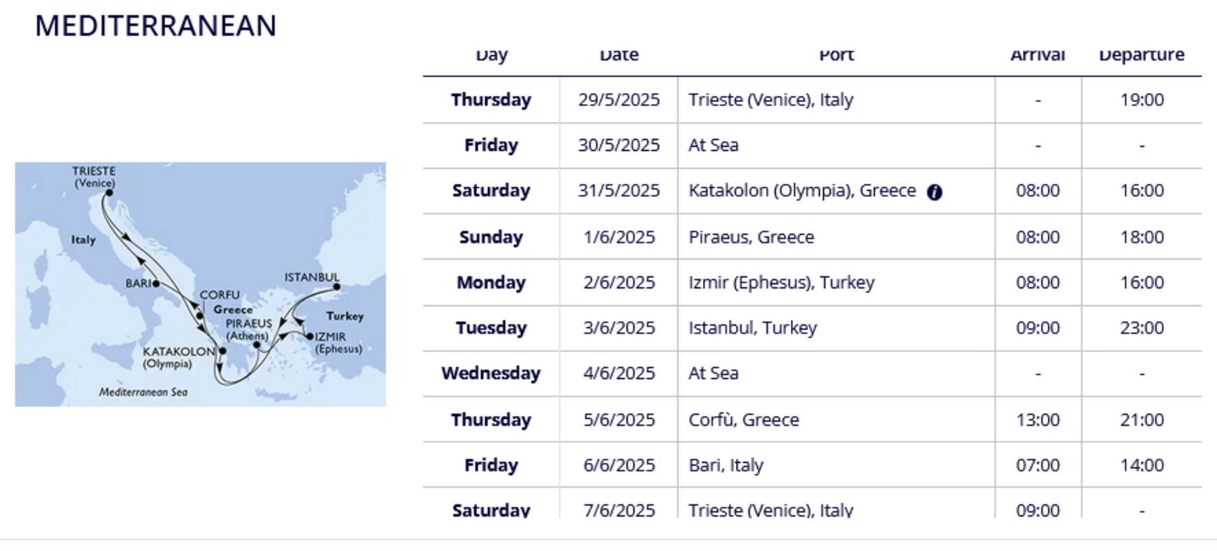Click the 13:00 arrival time for Corfù
The image size is (1217, 551).
[1038, 419]
